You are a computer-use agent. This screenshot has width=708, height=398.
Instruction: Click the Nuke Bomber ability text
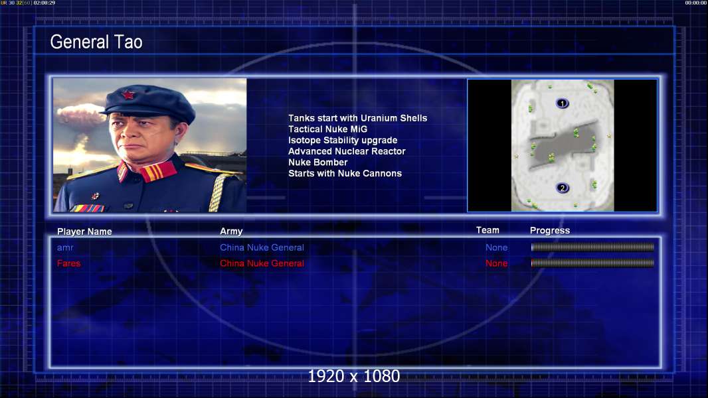tap(318, 163)
